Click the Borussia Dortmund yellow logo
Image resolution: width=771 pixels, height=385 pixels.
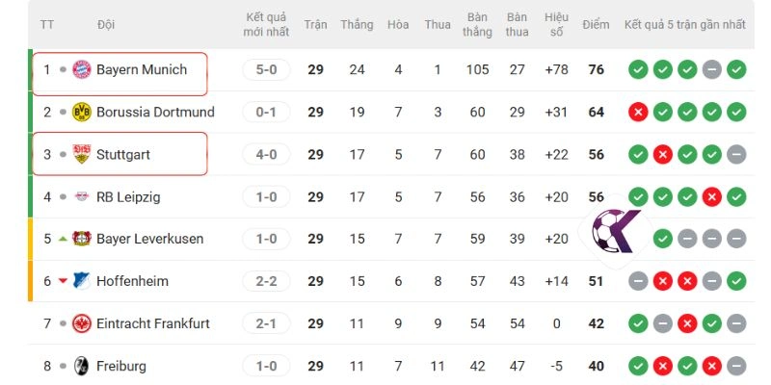tap(81, 113)
